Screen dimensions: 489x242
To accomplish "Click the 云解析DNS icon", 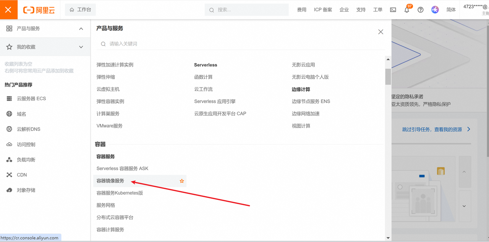I will click(x=9, y=129).
